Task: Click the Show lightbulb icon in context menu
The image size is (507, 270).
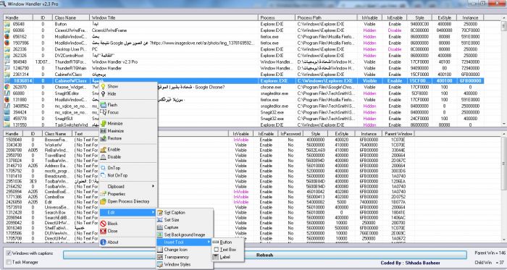Action: [103, 87]
